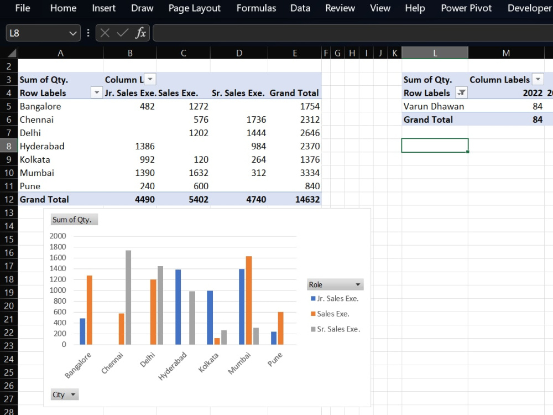Image resolution: width=553 pixels, height=415 pixels.
Task: Select row 8 header
Action: click(x=9, y=146)
